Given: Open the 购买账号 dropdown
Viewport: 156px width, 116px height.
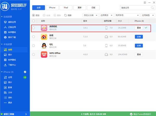Looking at the screenshot, I should click(127, 15).
